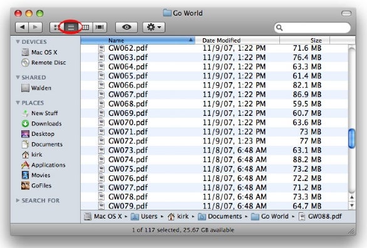Collapse the SHARED sidebar section
Screen dimensions: 367x248
coord(18,77)
